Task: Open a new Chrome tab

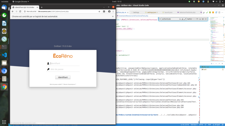Action: point(42,7)
